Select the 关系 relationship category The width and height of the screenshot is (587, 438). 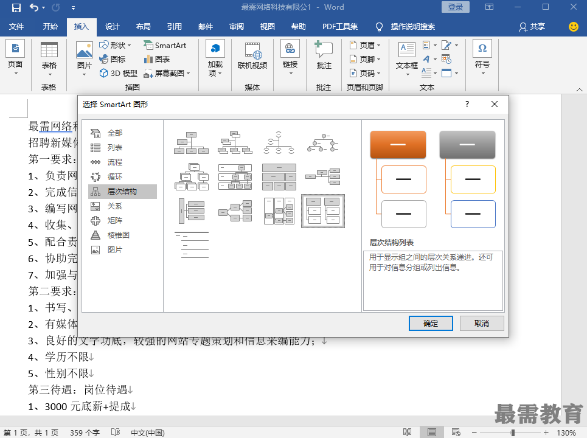[x=123, y=206]
